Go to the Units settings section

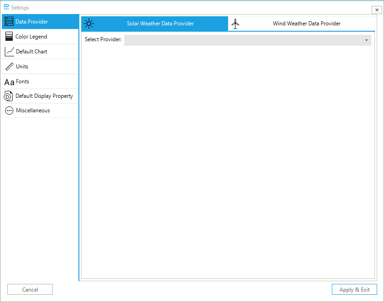click(22, 67)
